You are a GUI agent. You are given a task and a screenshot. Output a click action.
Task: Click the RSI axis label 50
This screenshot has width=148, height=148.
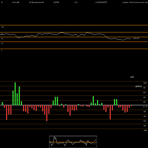pyautogui.click(x=2, y=39)
